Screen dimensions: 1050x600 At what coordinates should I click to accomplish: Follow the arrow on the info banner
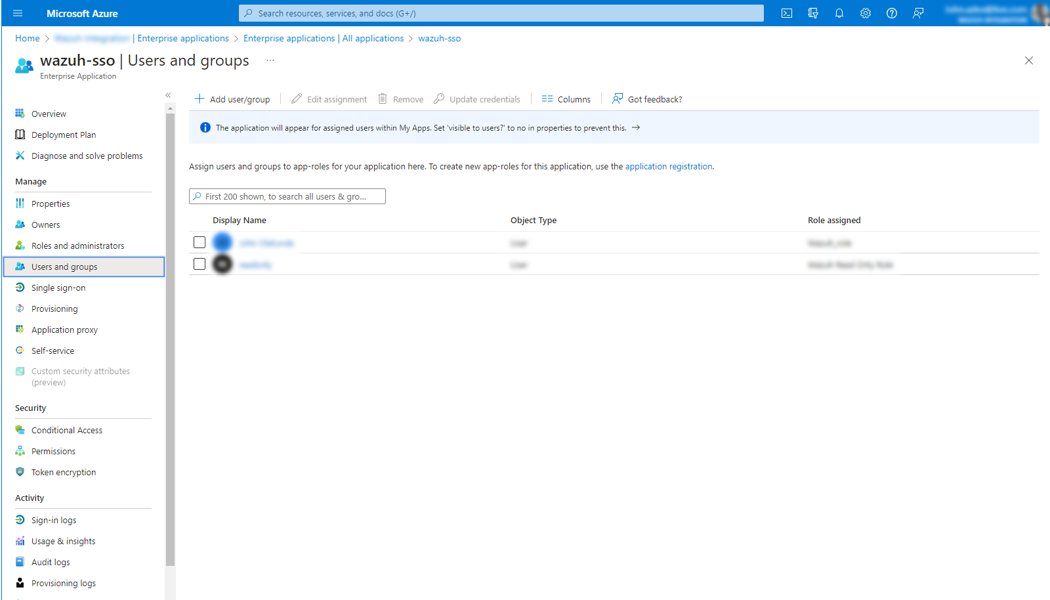[x=635, y=128]
